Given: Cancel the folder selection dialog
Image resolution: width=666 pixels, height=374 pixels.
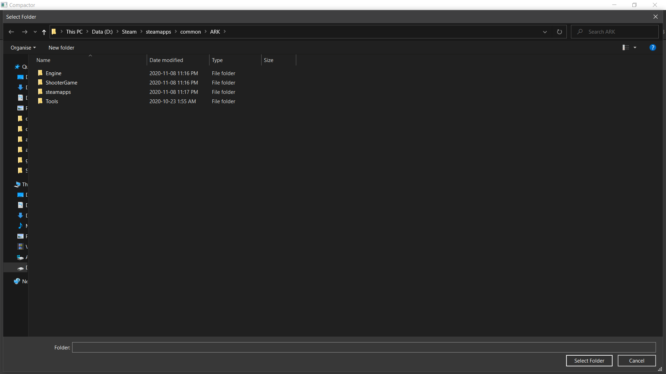Looking at the screenshot, I should pyautogui.click(x=636, y=360).
